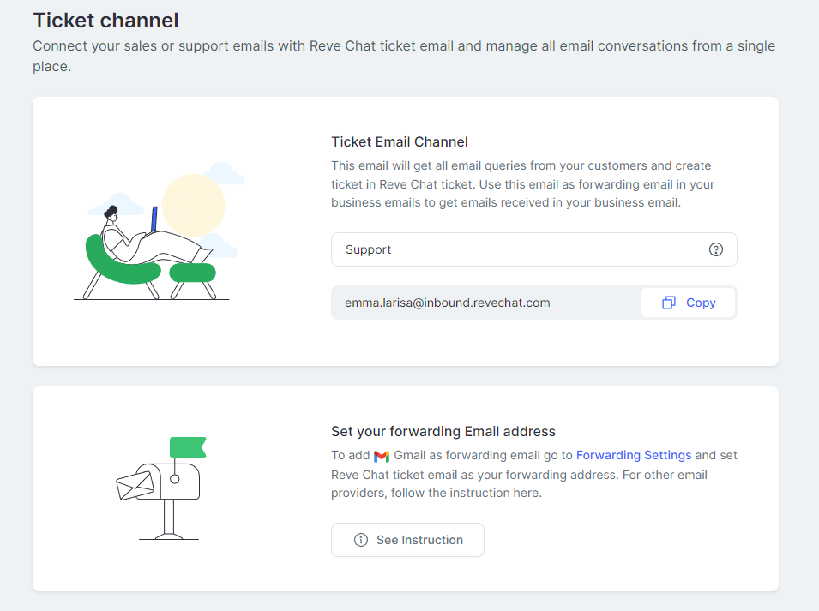Click the copy squares icon beside Copy
Screen dimensions: 819x611
(669, 303)
